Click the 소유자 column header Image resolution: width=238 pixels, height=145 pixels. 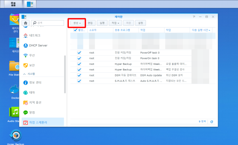(100, 30)
